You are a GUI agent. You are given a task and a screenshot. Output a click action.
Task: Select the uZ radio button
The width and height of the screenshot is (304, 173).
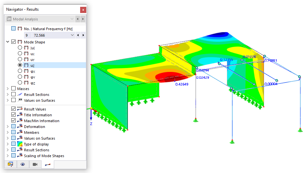20,65
